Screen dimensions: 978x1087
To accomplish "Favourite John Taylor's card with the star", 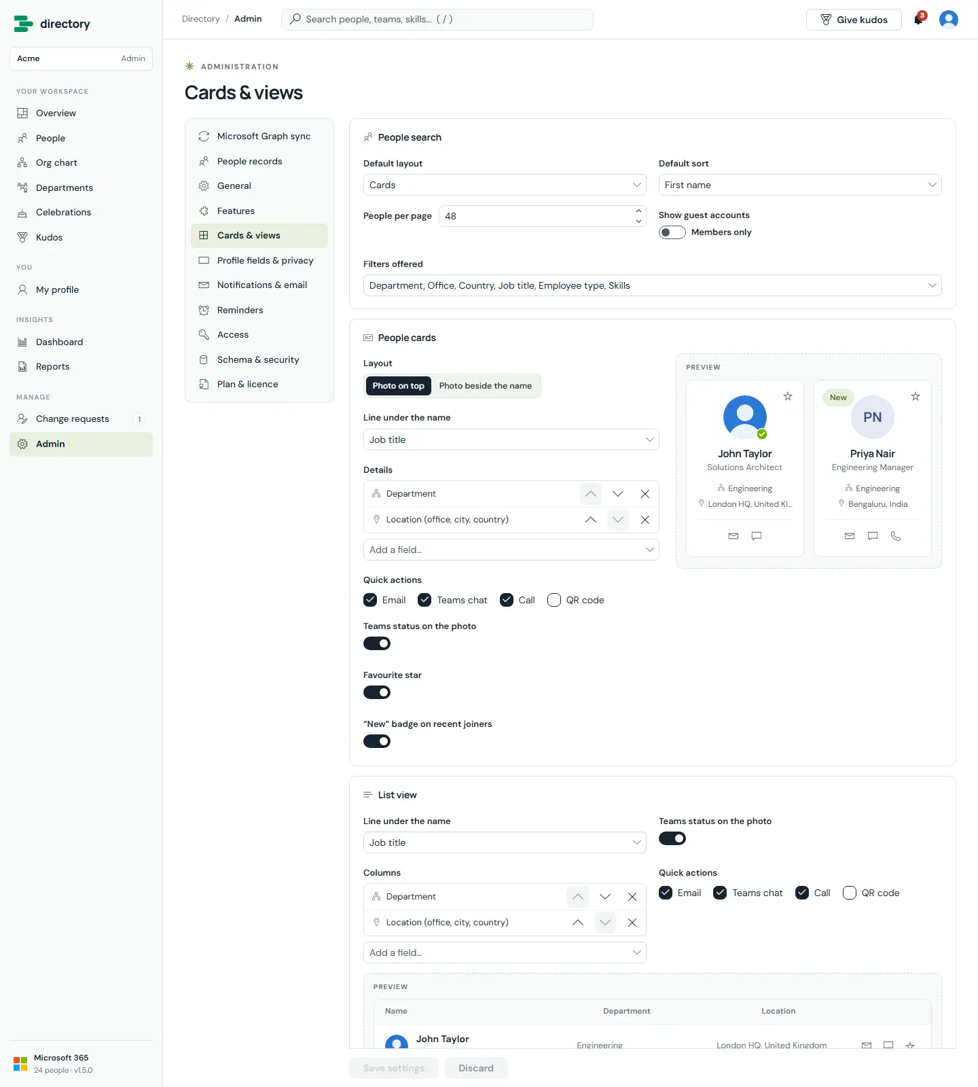I will [788, 396].
